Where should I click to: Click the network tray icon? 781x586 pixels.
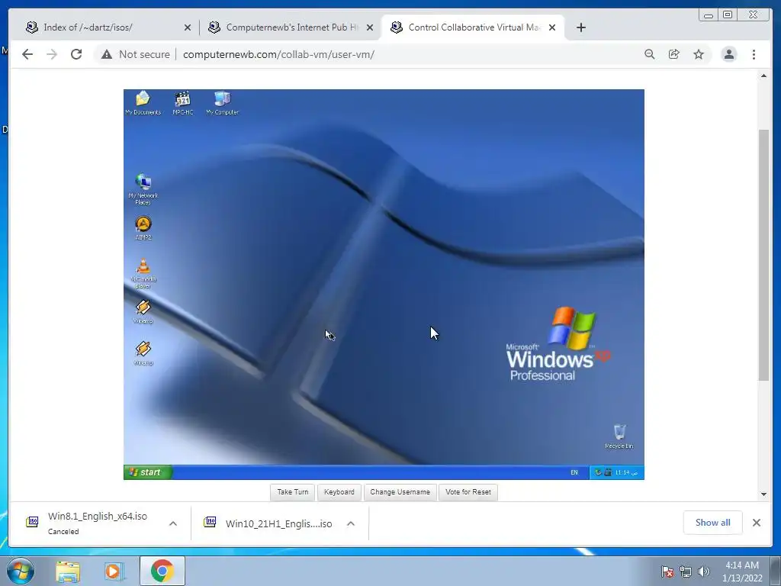tap(686, 572)
